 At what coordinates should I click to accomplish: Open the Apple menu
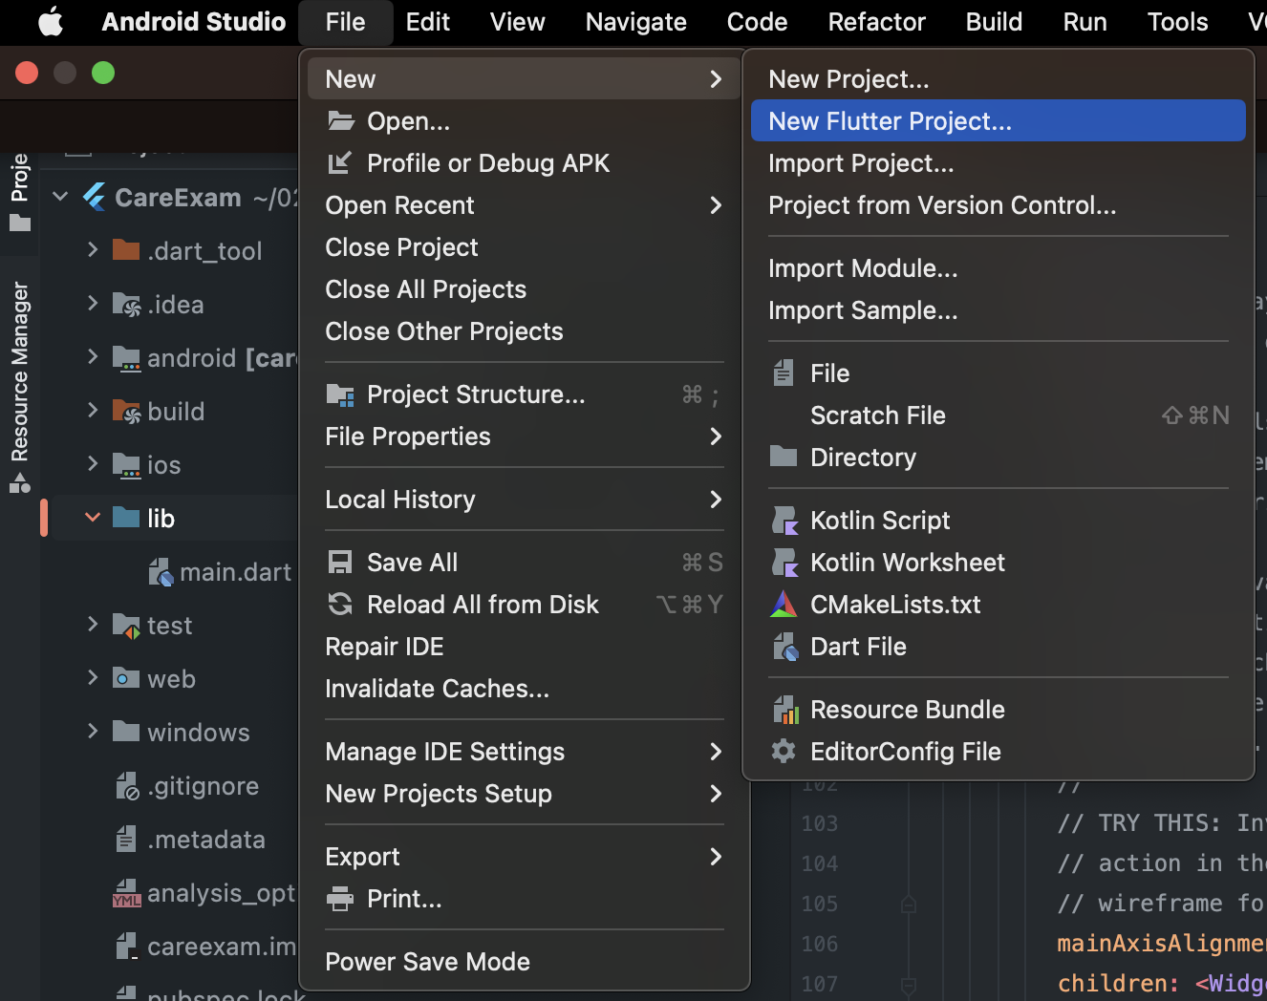50,22
